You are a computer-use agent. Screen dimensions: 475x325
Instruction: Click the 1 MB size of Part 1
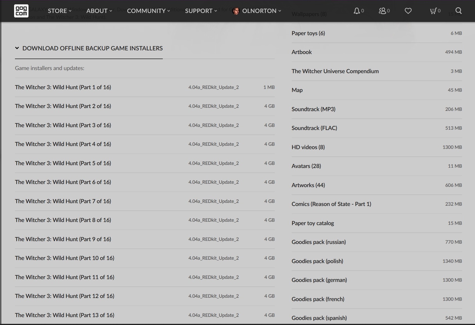269,87
